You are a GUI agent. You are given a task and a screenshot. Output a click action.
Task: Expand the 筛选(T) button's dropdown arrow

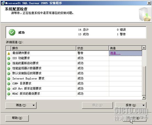pyautogui.click(x=34, y=105)
